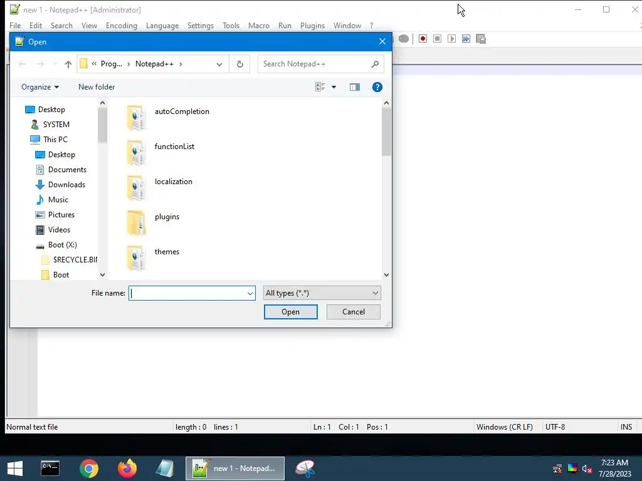This screenshot has width=642, height=481.
Task: Select Downloads in the navigation tree
Action: click(66, 185)
